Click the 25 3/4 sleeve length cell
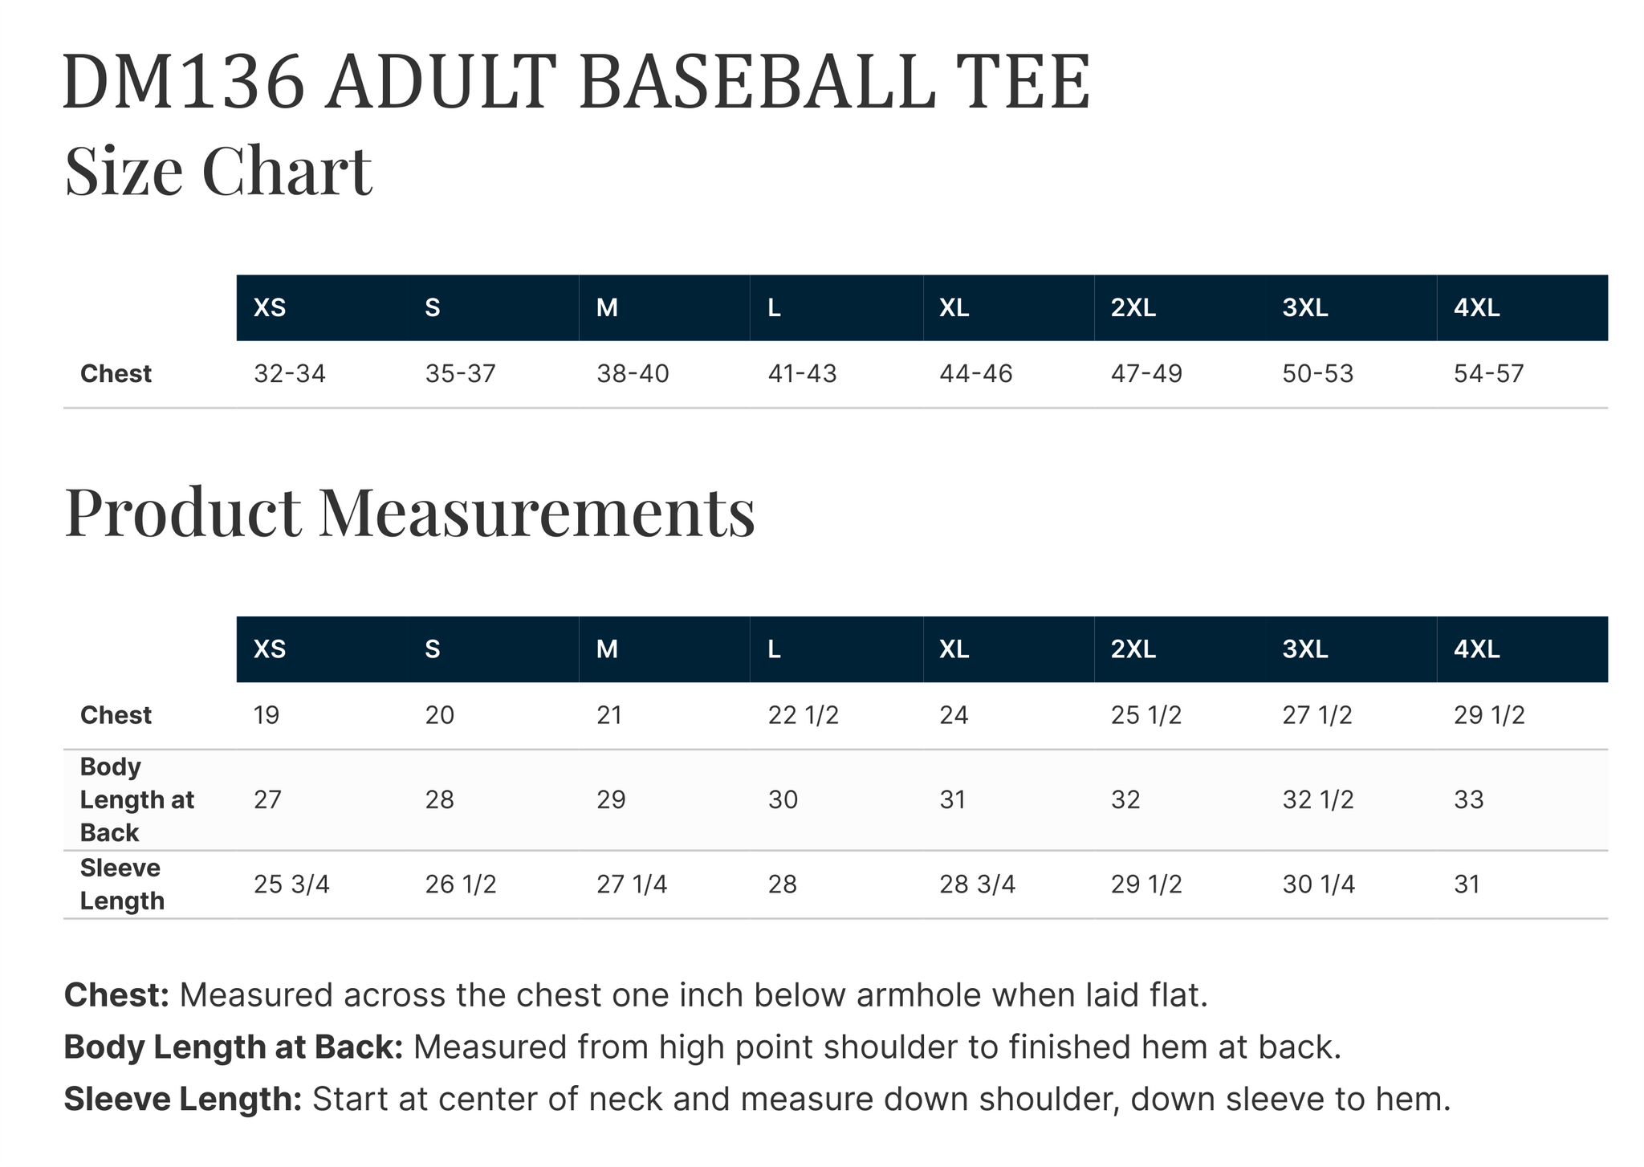Image resolution: width=1644 pixels, height=1167 pixels. click(x=291, y=884)
